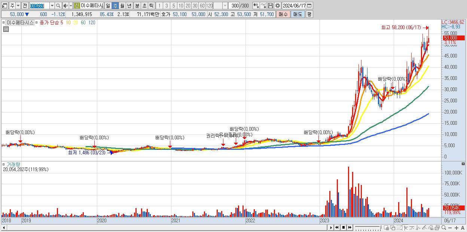This screenshot has height=232, width=467.
Task: Click the chart scrollbar left arrow
Action: 4,228
